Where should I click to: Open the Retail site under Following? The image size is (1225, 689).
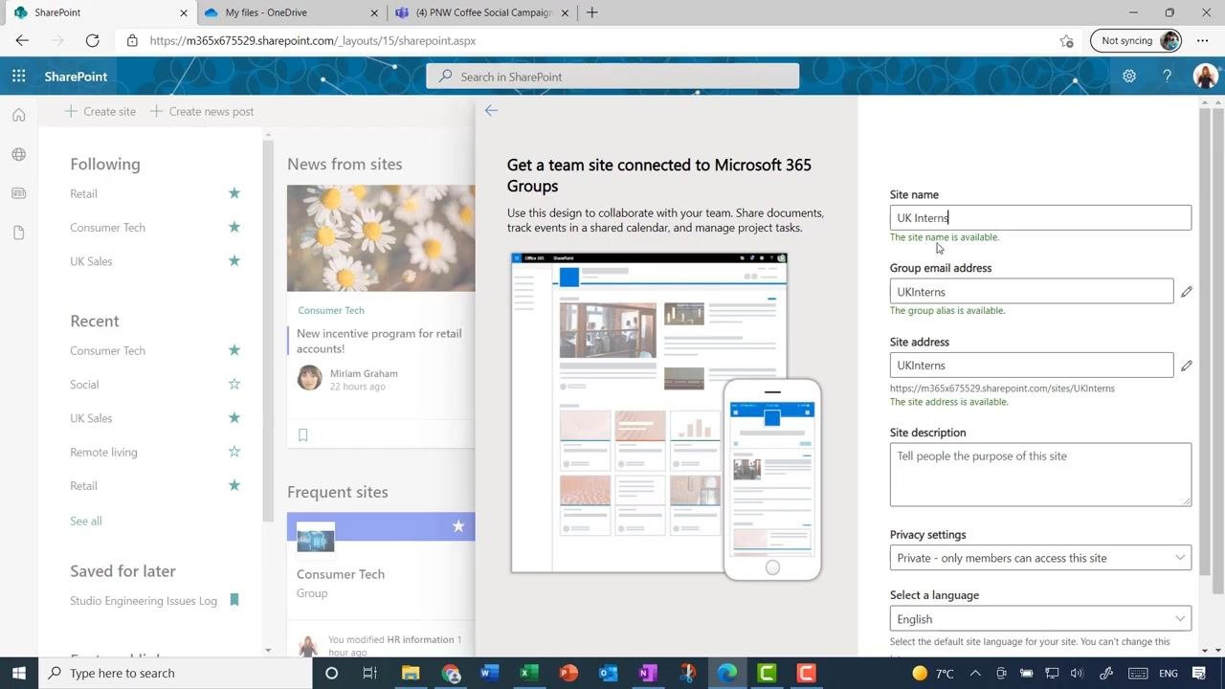coord(83,193)
